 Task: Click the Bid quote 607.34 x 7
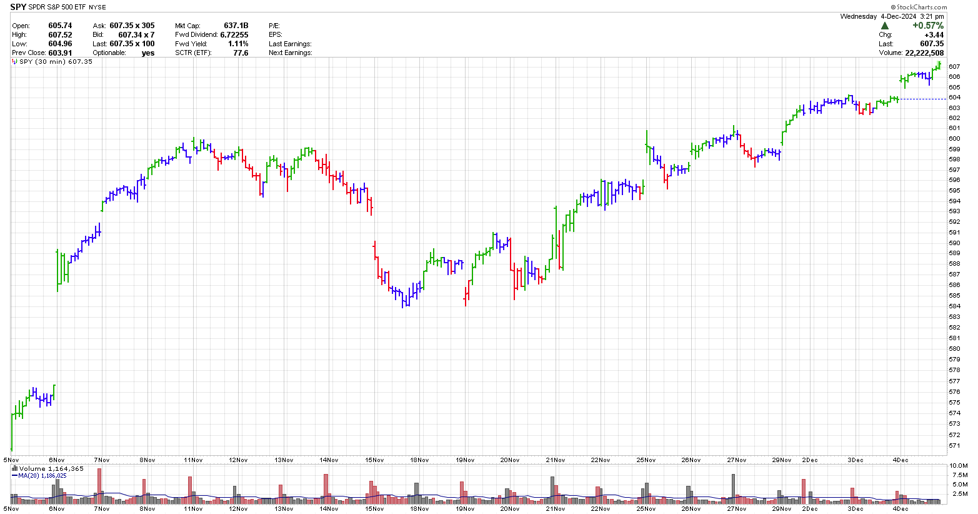click(136, 35)
